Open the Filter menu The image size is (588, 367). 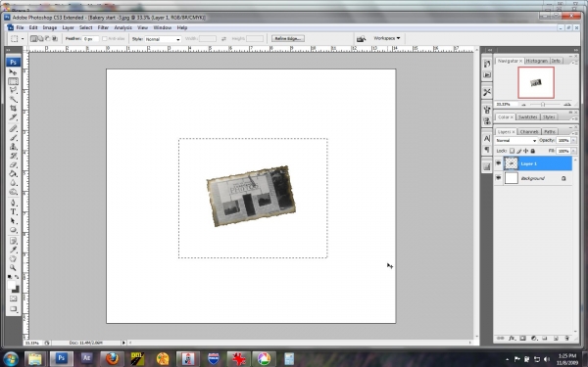pyautogui.click(x=103, y=27)
